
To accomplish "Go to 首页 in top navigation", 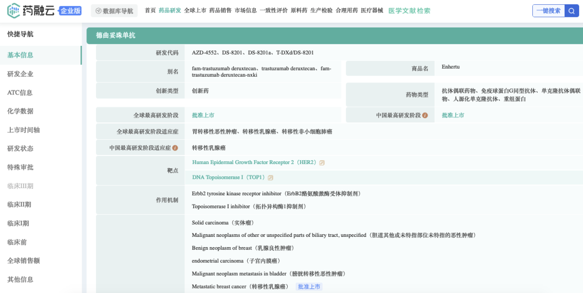I will [150, 10].
